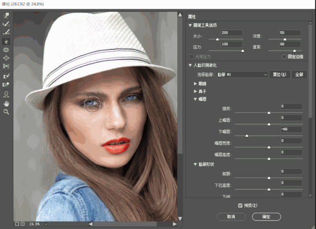Viewport: 316px width, 229px height.
Task: Select the Bloat tool
Action: point(6,58)
